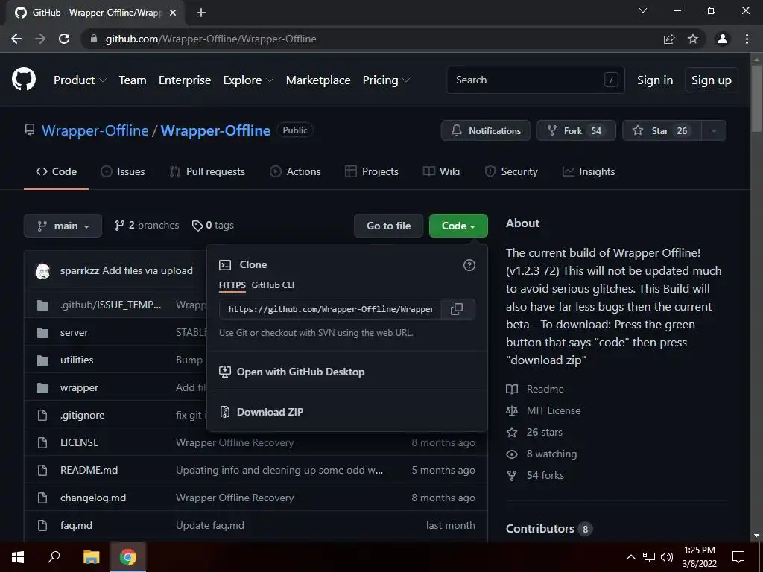
Task: Close the GitHub Wrapper-Offline browser tab
Action: tap(173, 13)
